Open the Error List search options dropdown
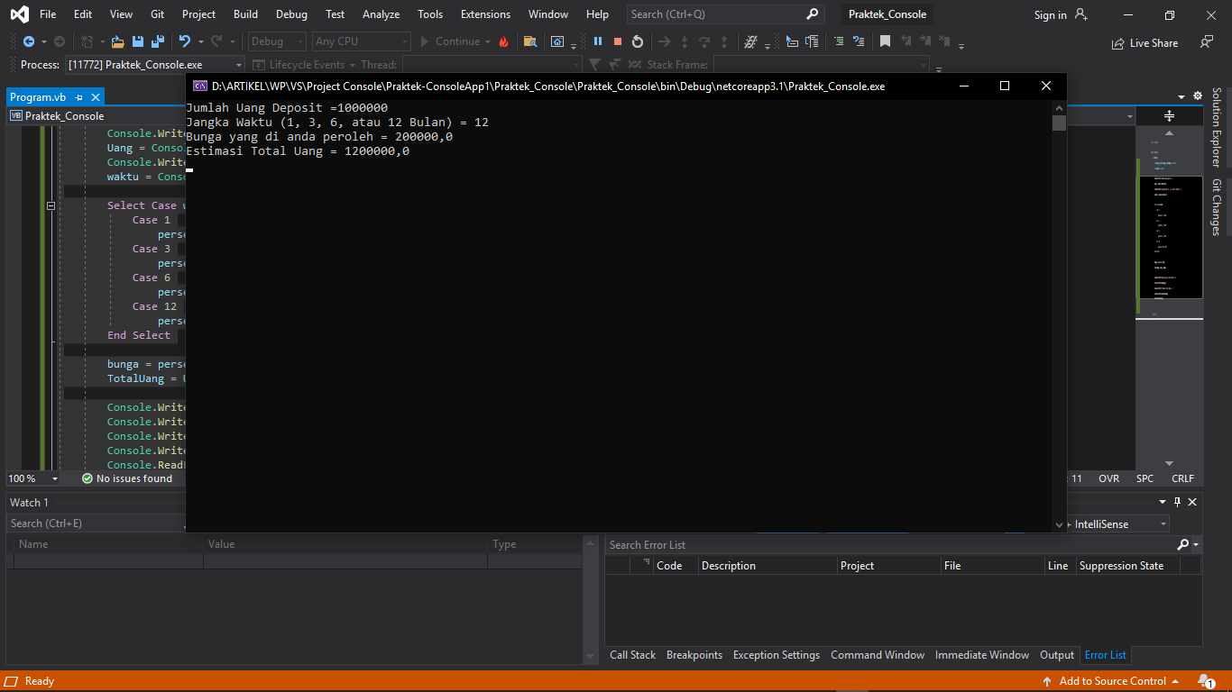1232x692 pixels. 1196,545
